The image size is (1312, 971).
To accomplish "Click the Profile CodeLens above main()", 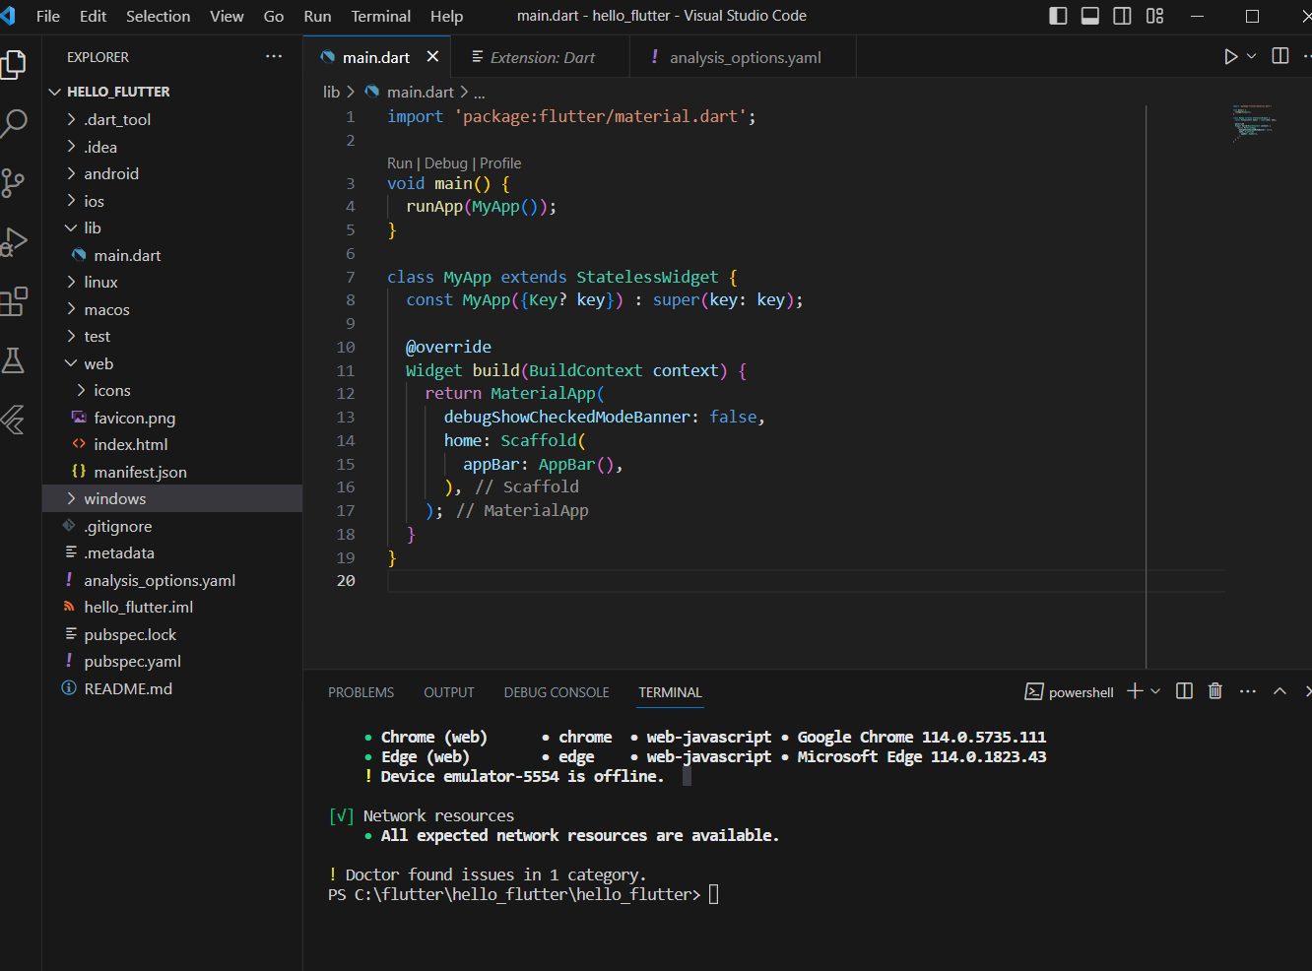I will click(x=500, y=163).
